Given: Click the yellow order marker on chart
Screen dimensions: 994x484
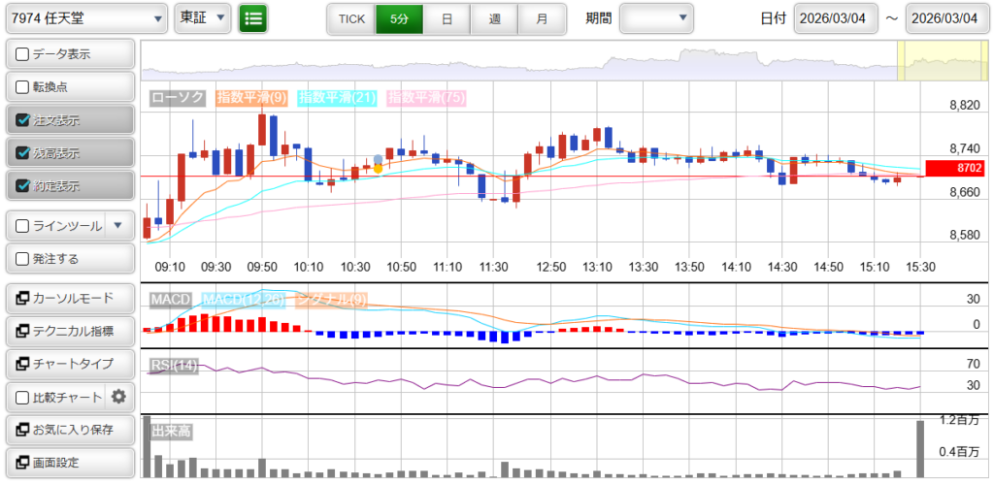Looking at the screenshot, I should 378,169.
